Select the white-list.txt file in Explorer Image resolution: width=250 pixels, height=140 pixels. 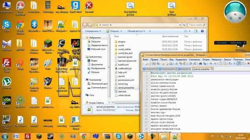tap(122, 95)
